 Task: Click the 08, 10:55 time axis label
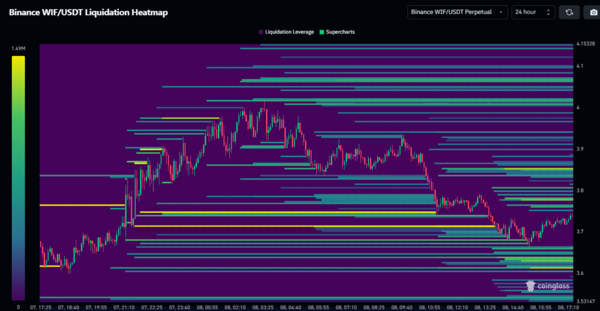pyautogui.click(x=429, y=307)
